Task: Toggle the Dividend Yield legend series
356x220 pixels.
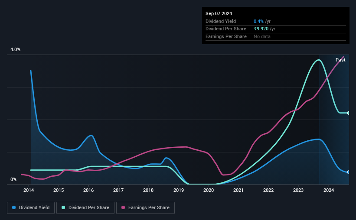Action: pos(31,208)
